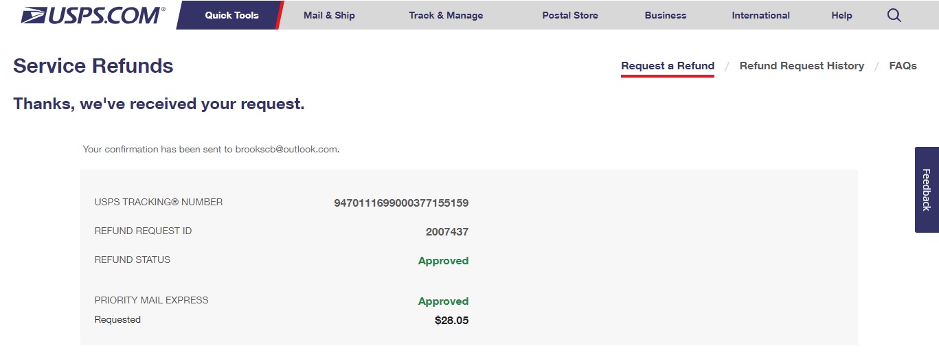The image size is (939, 357).
Task: Click the Approved refund status text
Action: click(443, 261)
